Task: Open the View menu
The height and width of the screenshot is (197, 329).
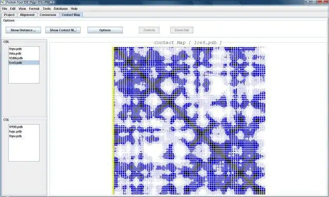Action: [22, 9]
